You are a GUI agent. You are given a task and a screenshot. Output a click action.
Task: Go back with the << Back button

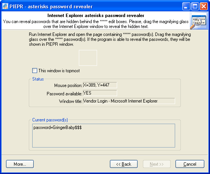124,164
